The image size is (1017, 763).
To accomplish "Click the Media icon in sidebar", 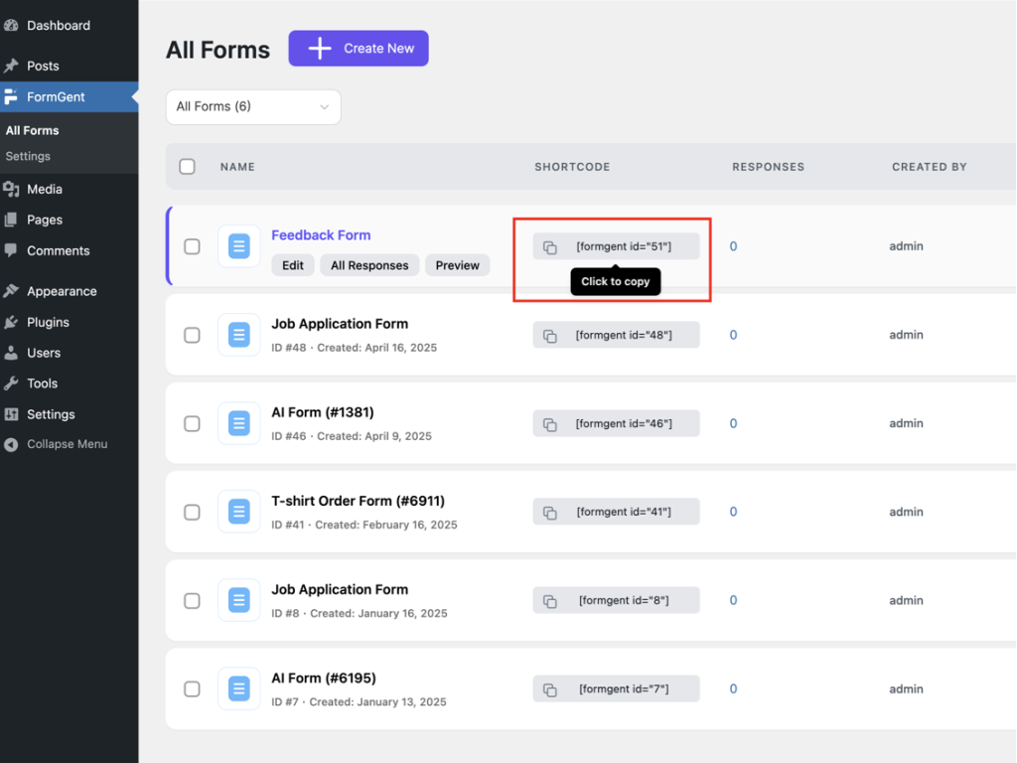I will [11, 189].
